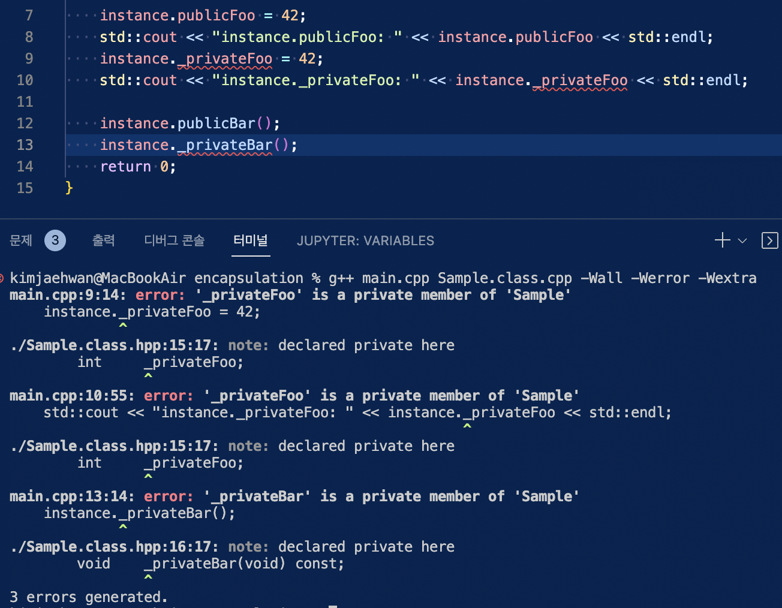
Task: Click 'std::cout' on line 8
Action: tap(139, 37)
